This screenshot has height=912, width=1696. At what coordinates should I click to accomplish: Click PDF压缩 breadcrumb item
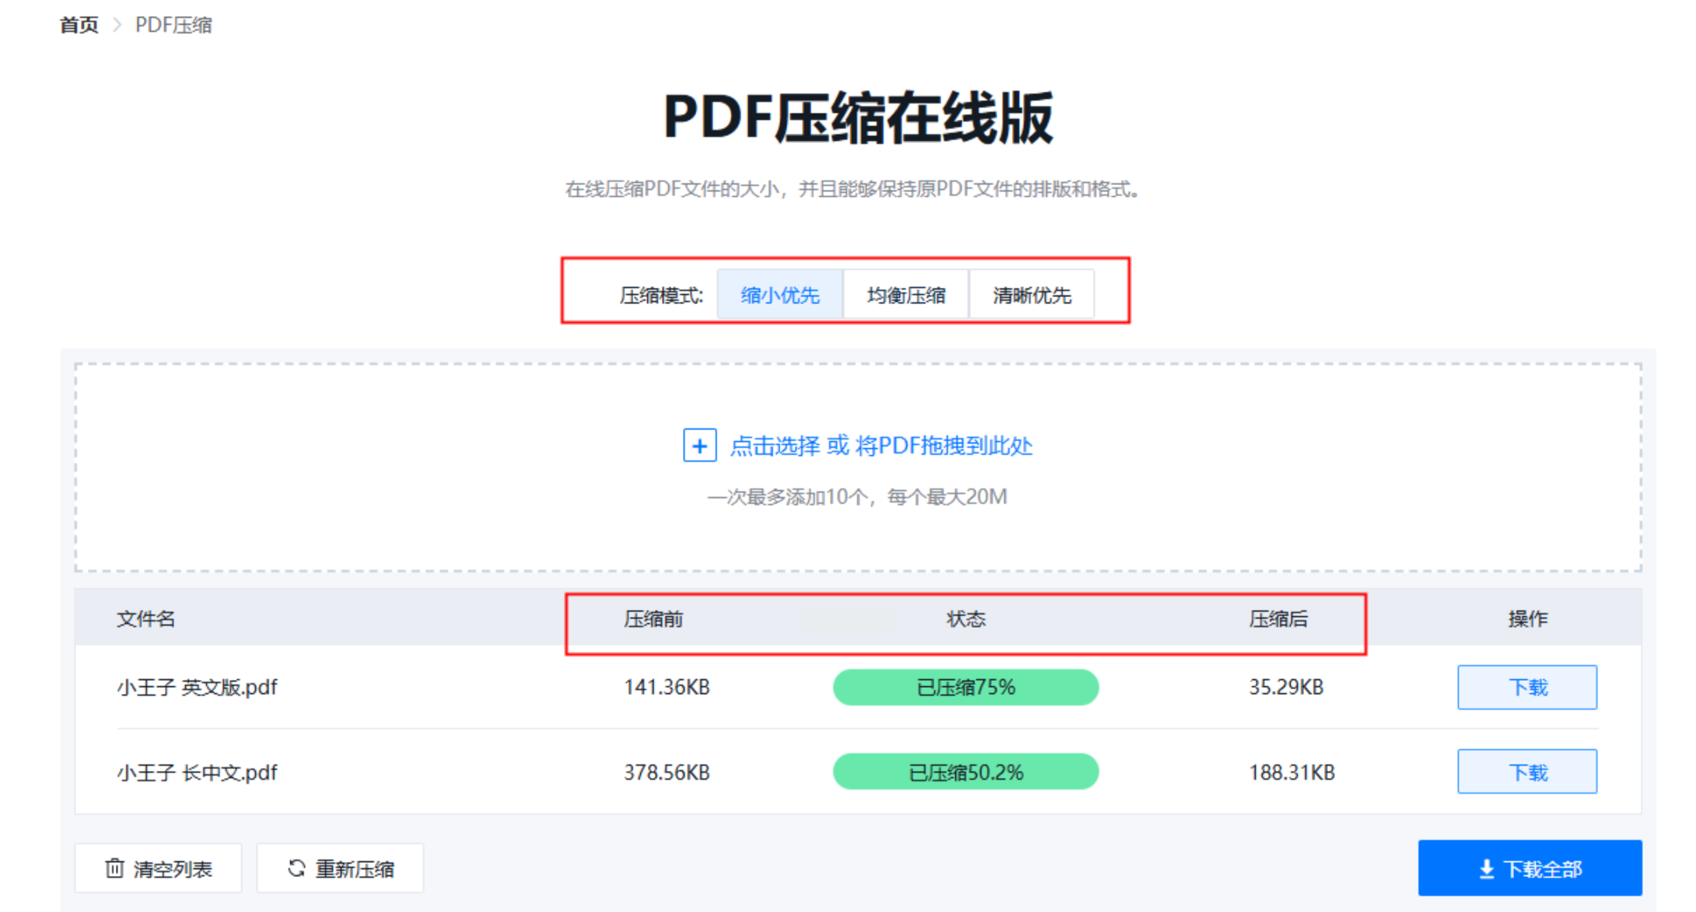click(173, 25)
